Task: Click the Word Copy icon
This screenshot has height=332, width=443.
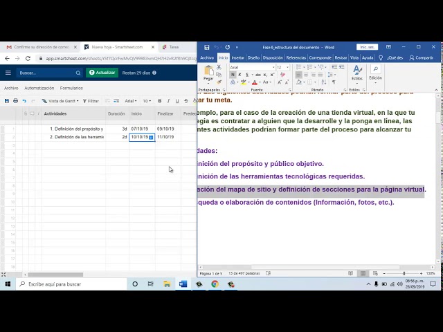Action: coord(219,75)
